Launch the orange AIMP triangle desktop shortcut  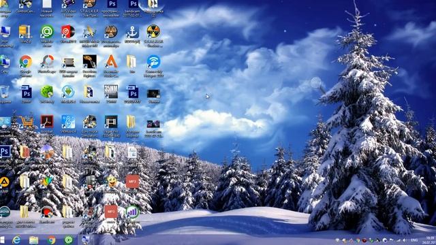(x=4, y=182)
